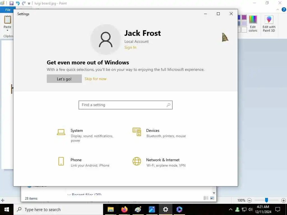Open the Devices settings category
Viewport: 287px width, 215px height.
coord(159,133)
